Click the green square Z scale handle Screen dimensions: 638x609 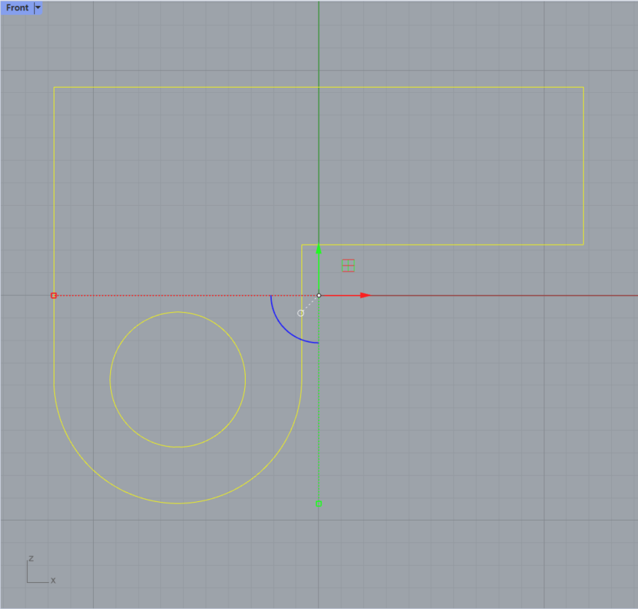tap(319, 503)
